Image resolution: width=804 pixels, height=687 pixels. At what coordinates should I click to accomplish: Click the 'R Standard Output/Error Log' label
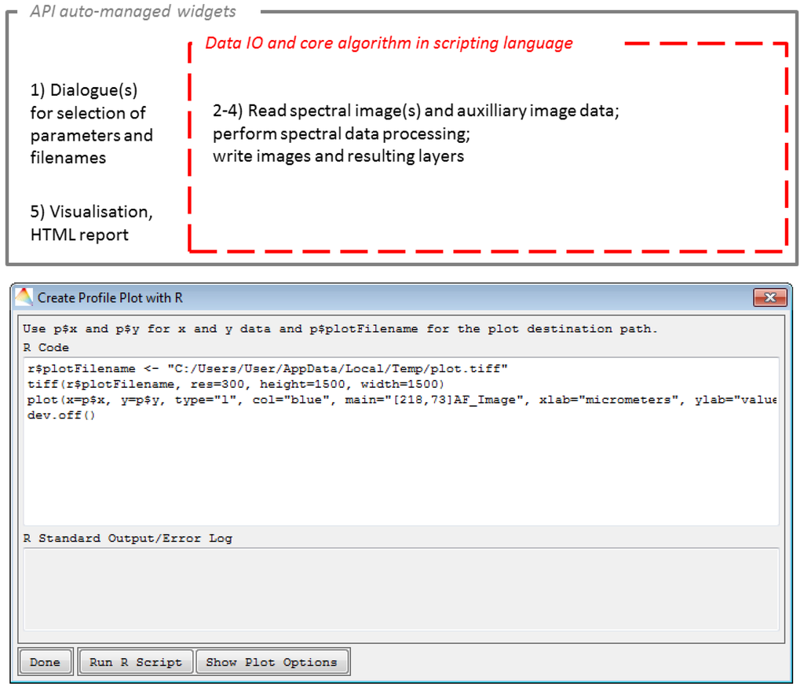127,538
